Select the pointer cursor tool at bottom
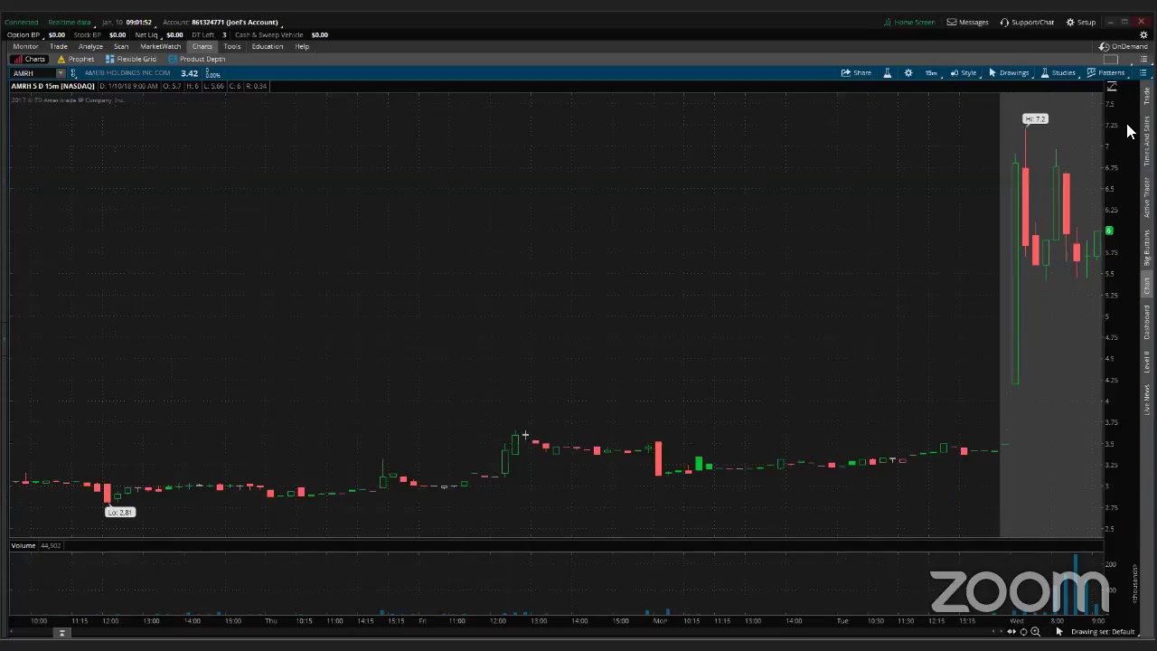 [1059, 632]
